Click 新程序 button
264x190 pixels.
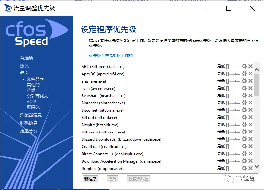tap(90, 179)
